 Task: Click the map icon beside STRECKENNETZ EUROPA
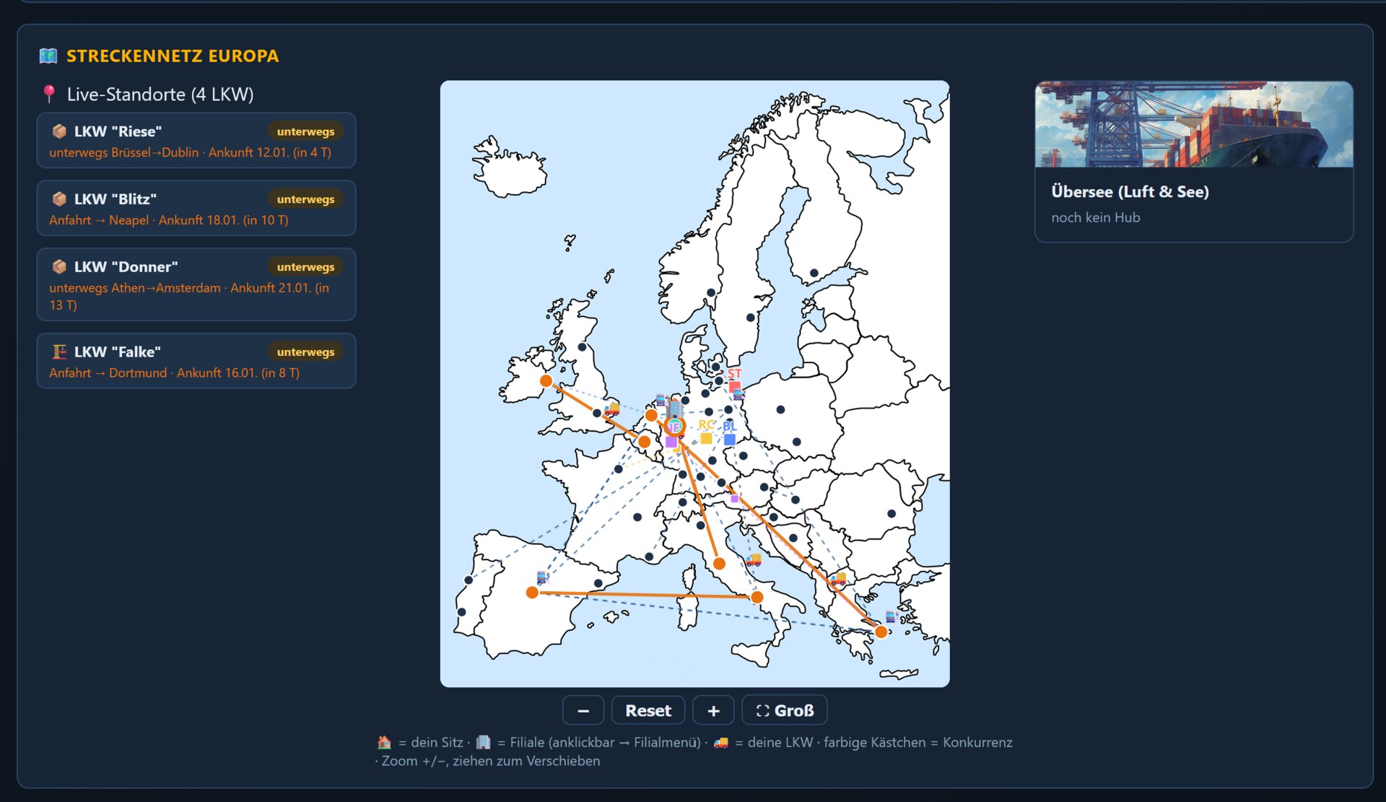coord(48,56)
